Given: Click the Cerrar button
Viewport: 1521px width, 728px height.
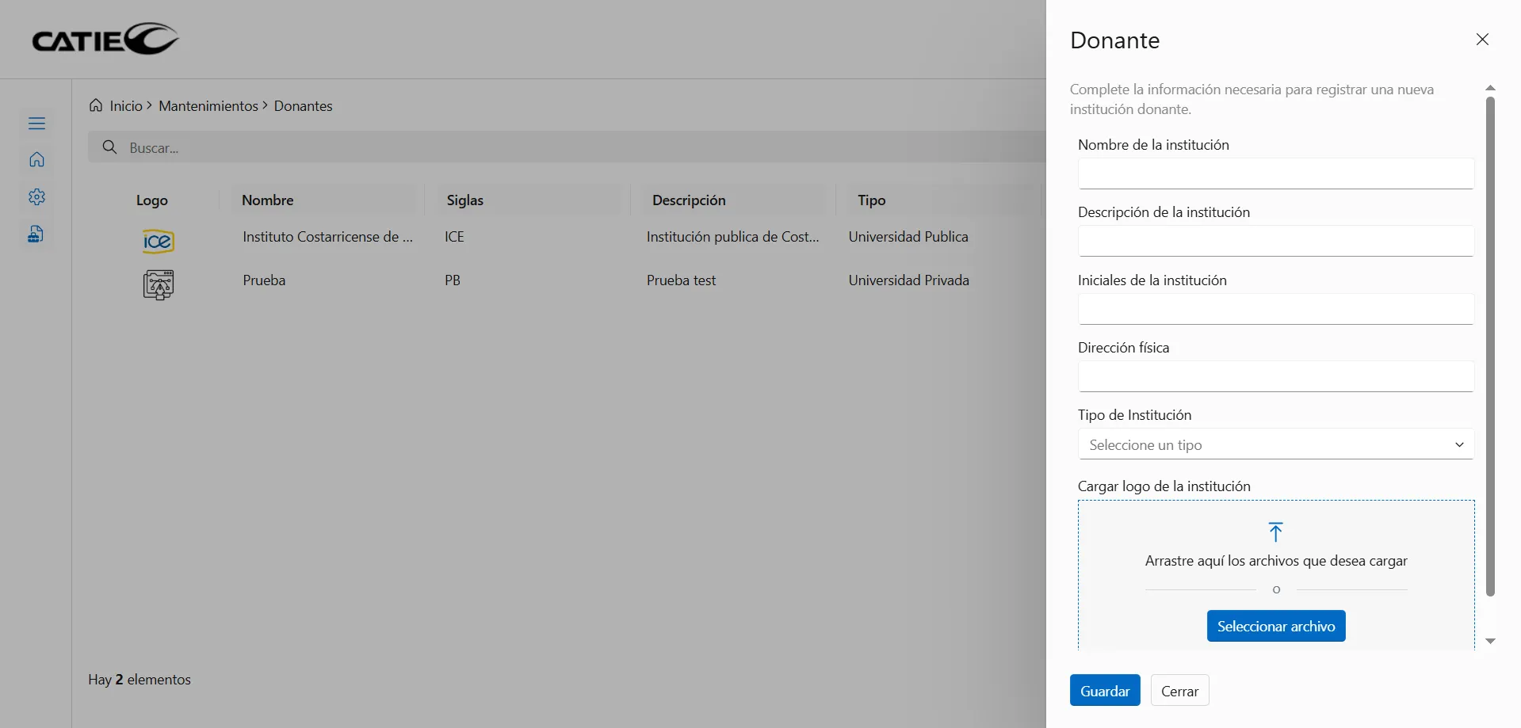Looking at the screenshot, I should (x=1179, y=691).
